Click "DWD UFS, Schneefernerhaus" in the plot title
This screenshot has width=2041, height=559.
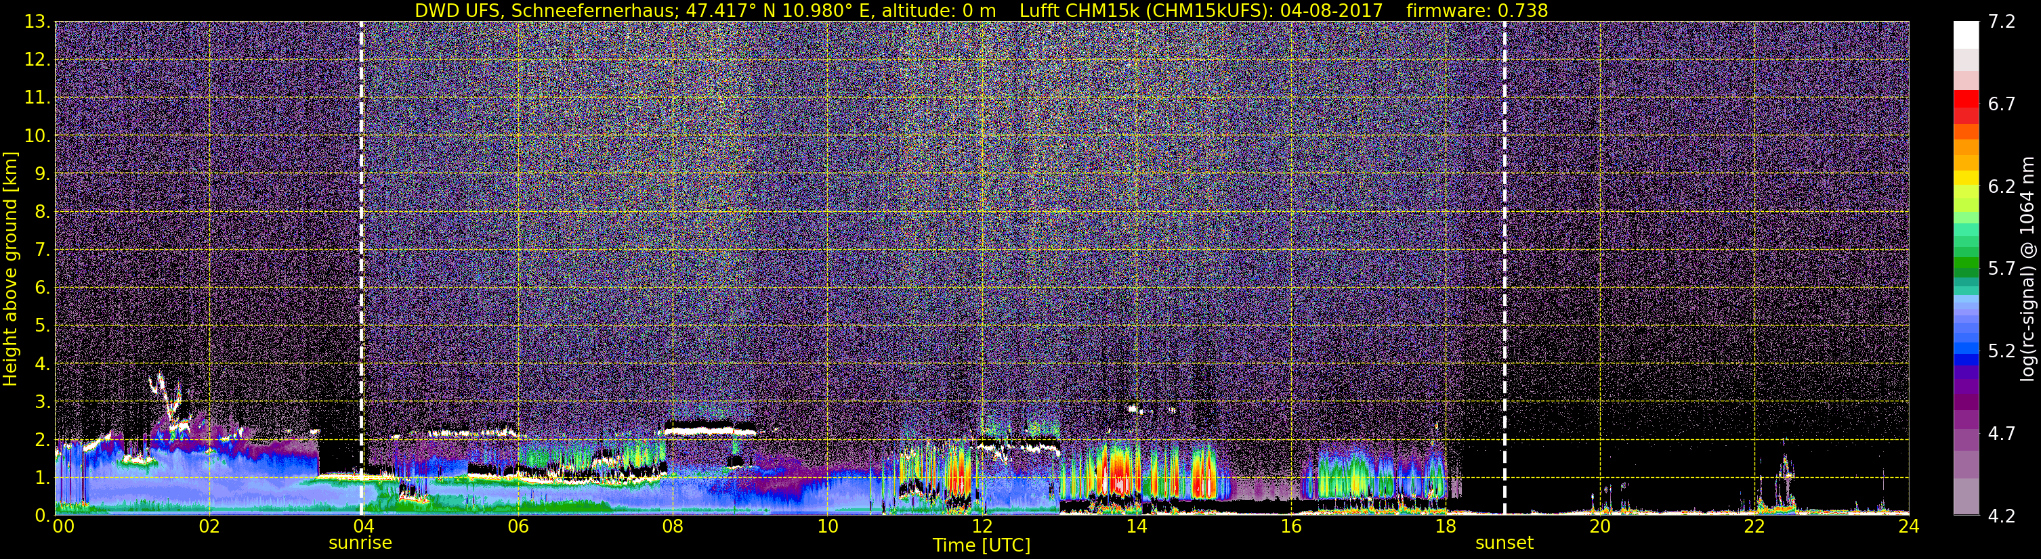click(546, 10)
